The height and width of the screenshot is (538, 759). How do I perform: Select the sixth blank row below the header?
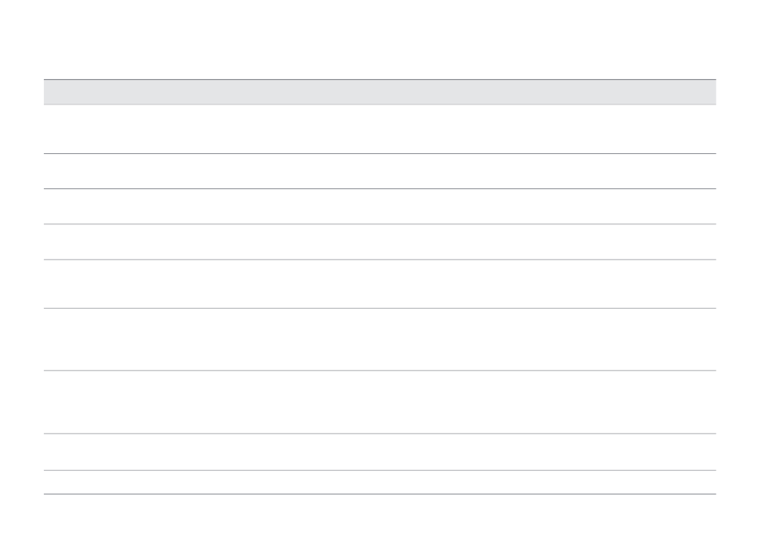[379, 339]
